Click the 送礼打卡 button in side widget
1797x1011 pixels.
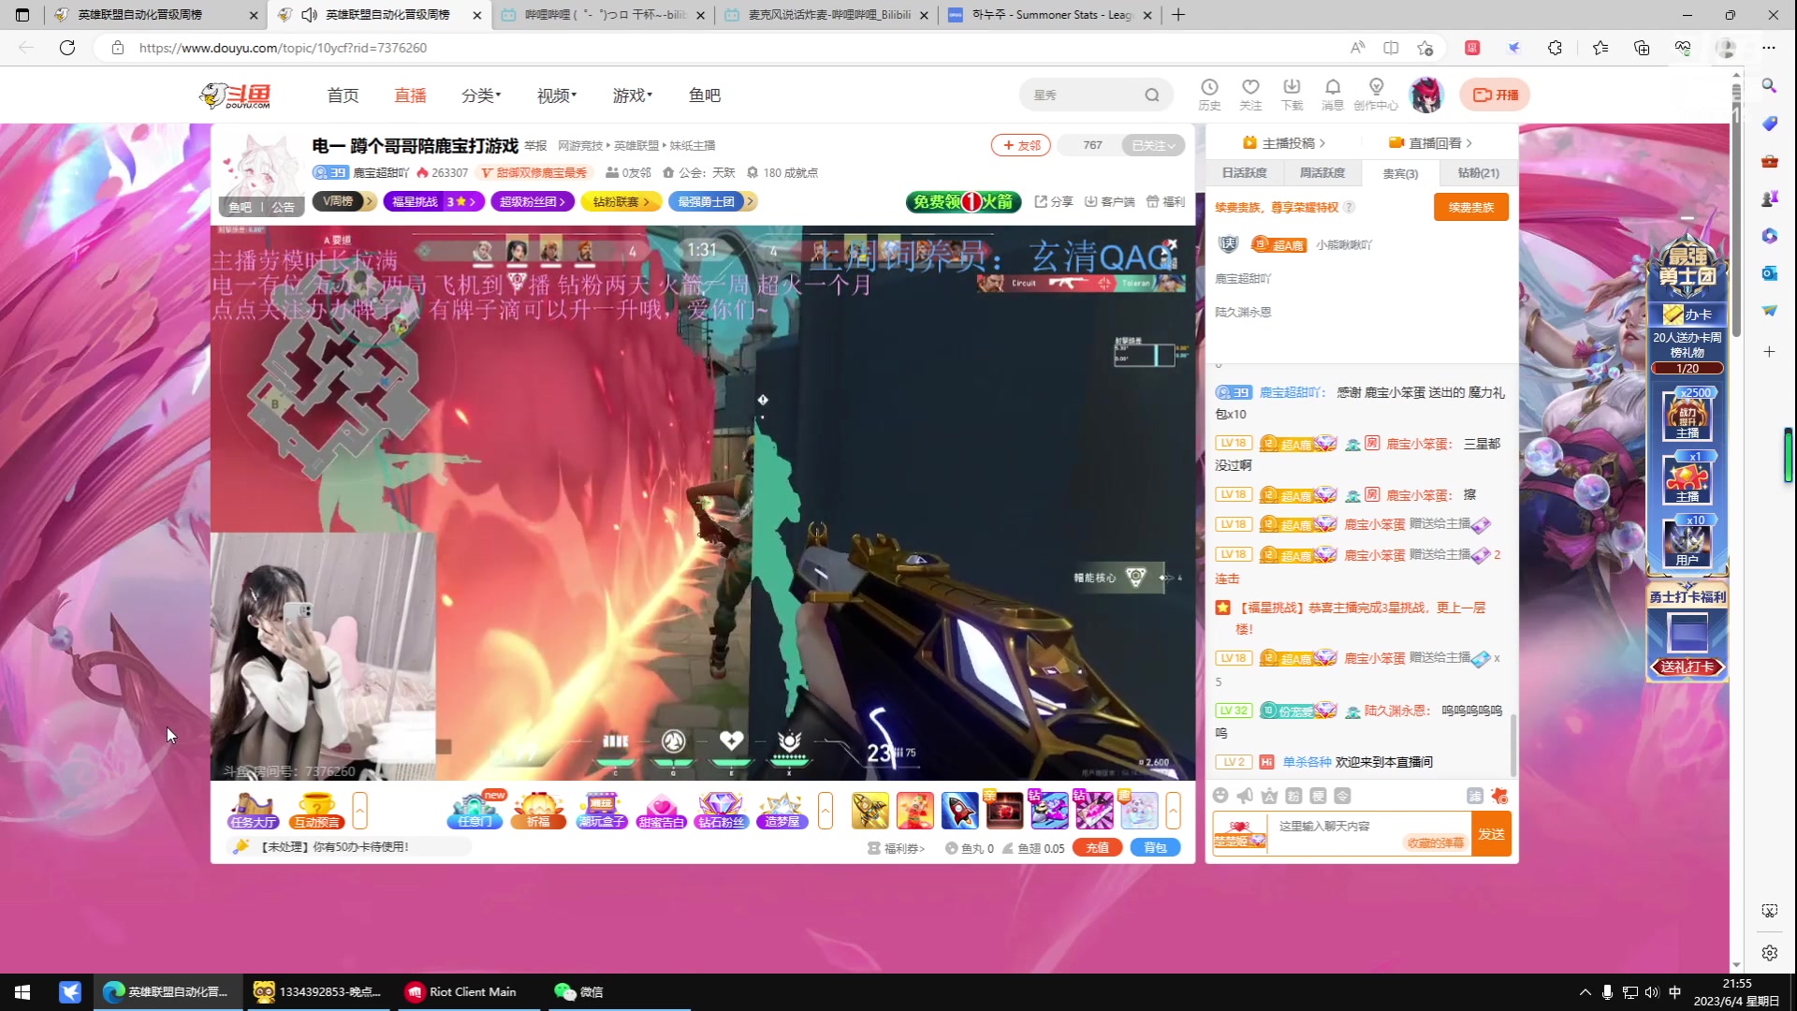[1687, 667]
